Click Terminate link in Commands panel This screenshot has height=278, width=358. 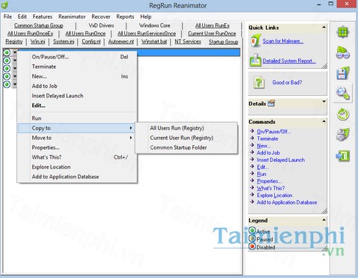[x=267, y=139]
